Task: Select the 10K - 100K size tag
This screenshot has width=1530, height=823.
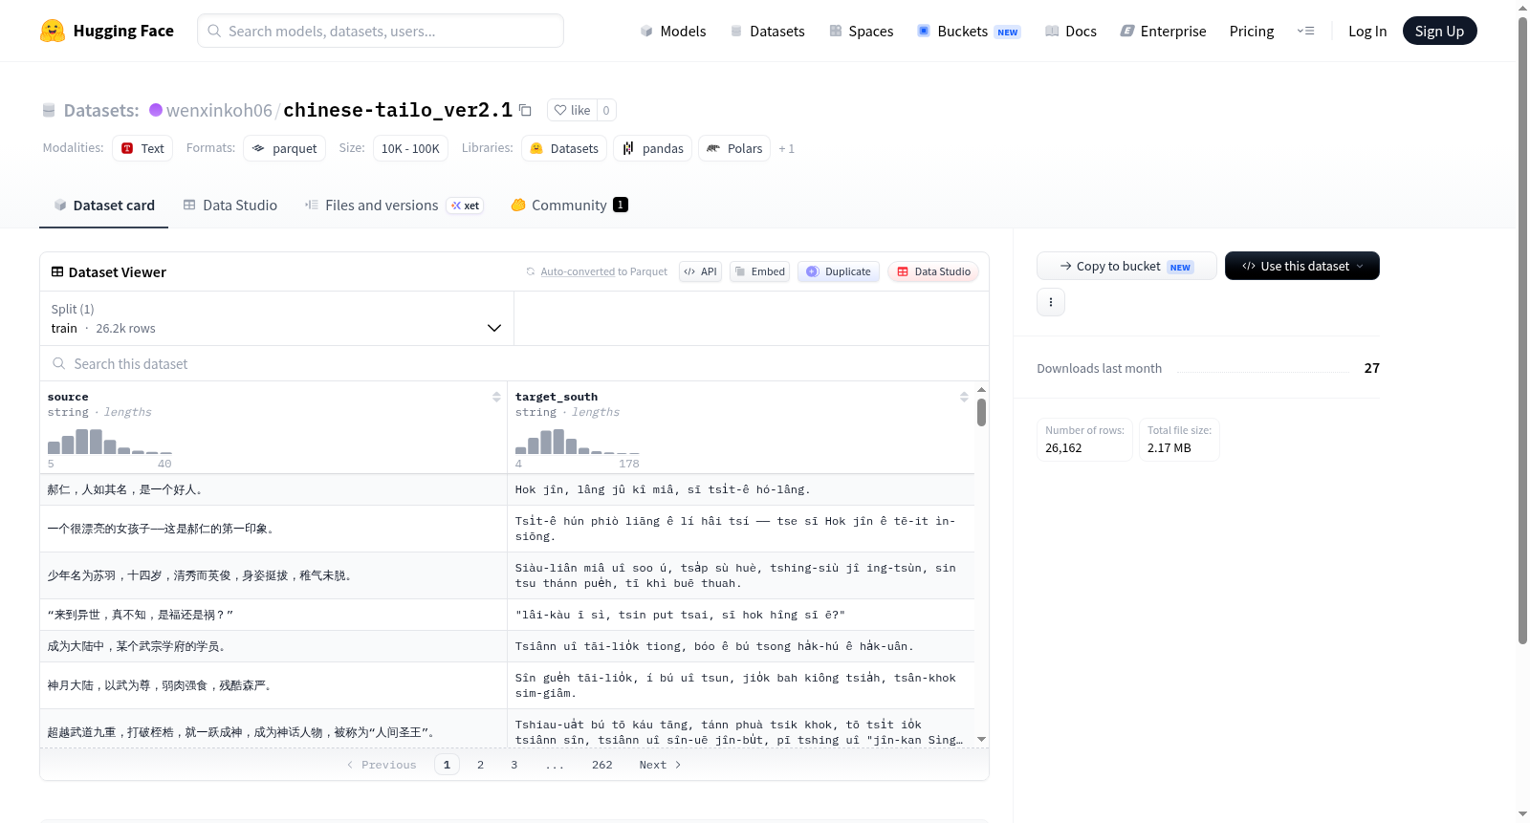Action: (410, 148)
